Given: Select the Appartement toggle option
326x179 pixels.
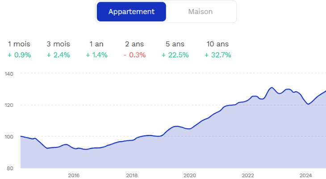Looking at the screenshot, I should (x=131, y=12).
